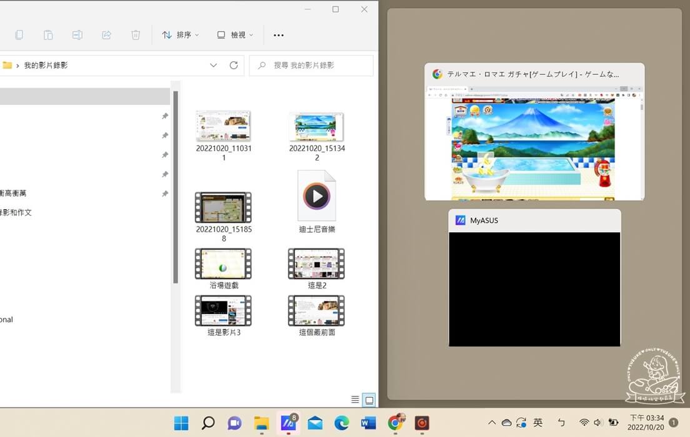Click the MyASUS window title bar
Viewport: 690px width, 437px height.
[534, 220]
